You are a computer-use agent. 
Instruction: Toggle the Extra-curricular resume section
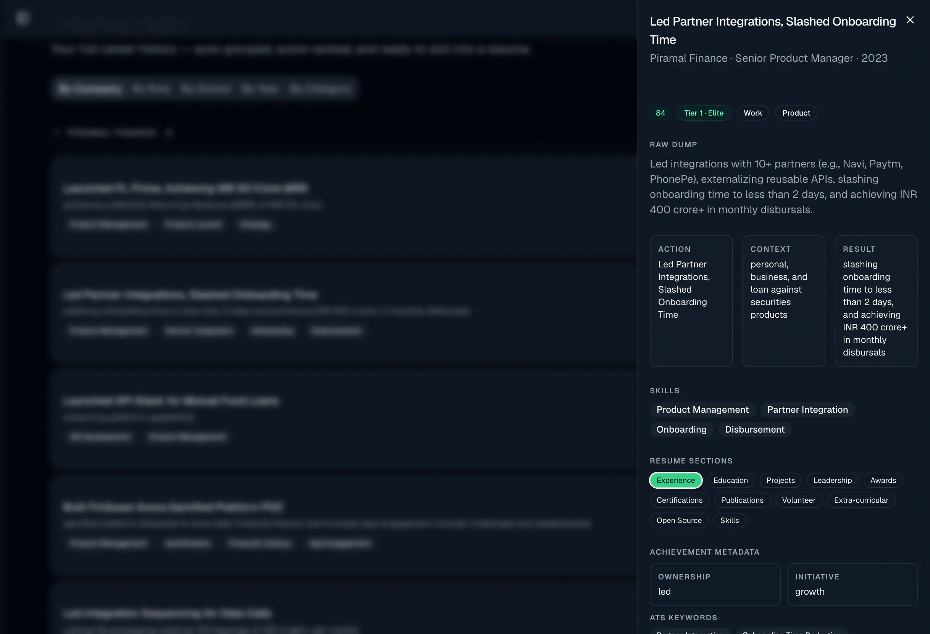click(861, 500)
